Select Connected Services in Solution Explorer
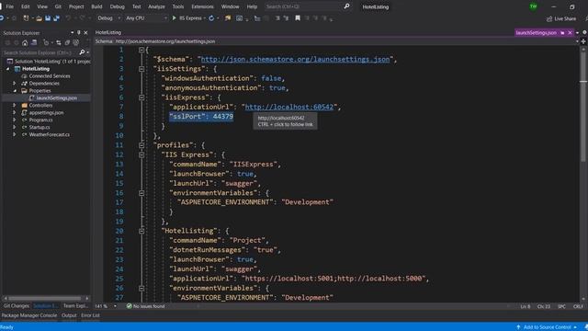Viewport: 588px width, 331px height. (49, 76)
